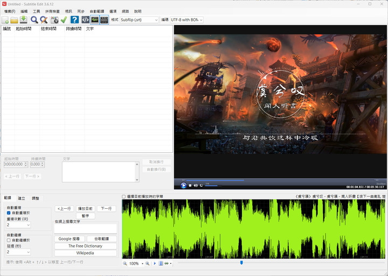
Task: Save the subtitle with the download-arrow icon
Action: click(24, 20)
